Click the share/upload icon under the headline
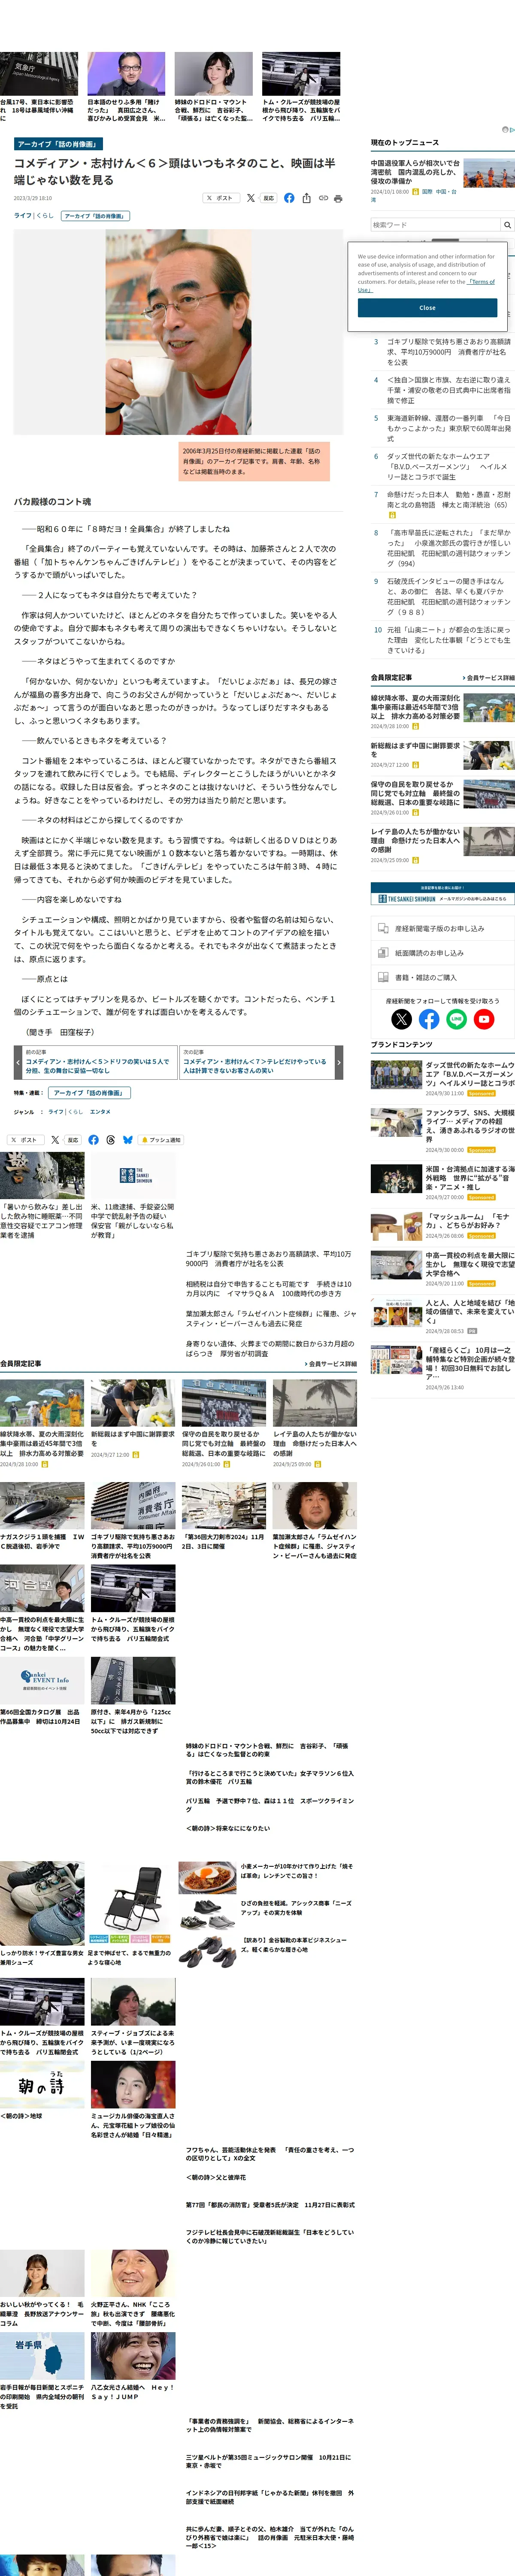Screen dimensions: 515x2576 click(306, 198)
